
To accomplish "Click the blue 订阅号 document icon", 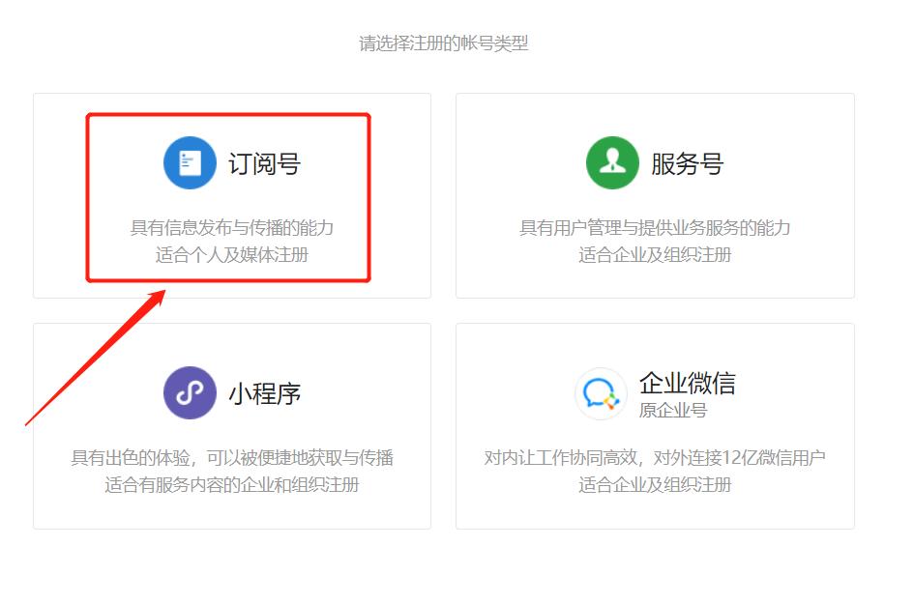I will 190,162.
